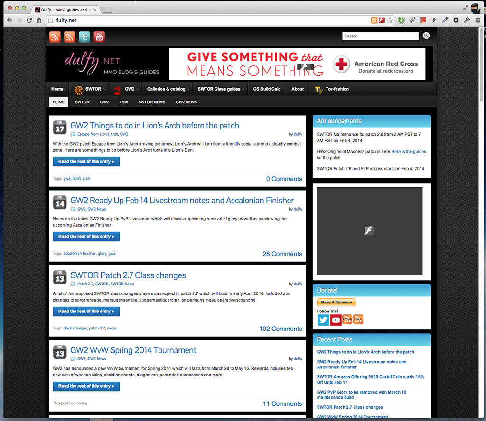The width and height of the screenshot is (486, 421).
Task: Click the dulfy.net address bar
Action: coord(208,20)
